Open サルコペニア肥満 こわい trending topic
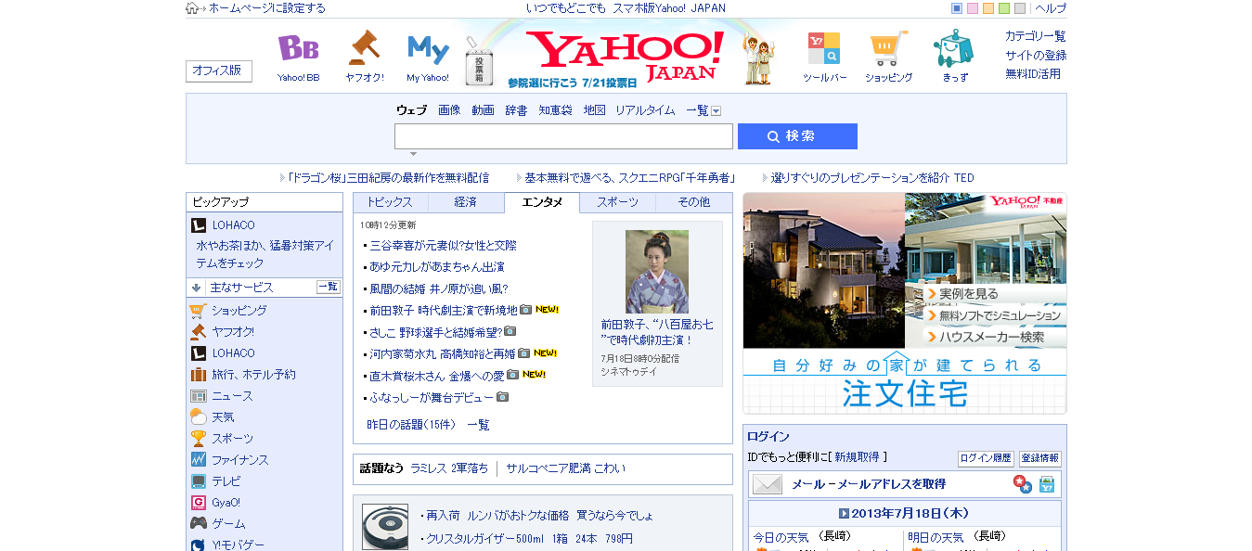Image resolution: width=1252 pixels, height=551 pixels. coord(566,468)
